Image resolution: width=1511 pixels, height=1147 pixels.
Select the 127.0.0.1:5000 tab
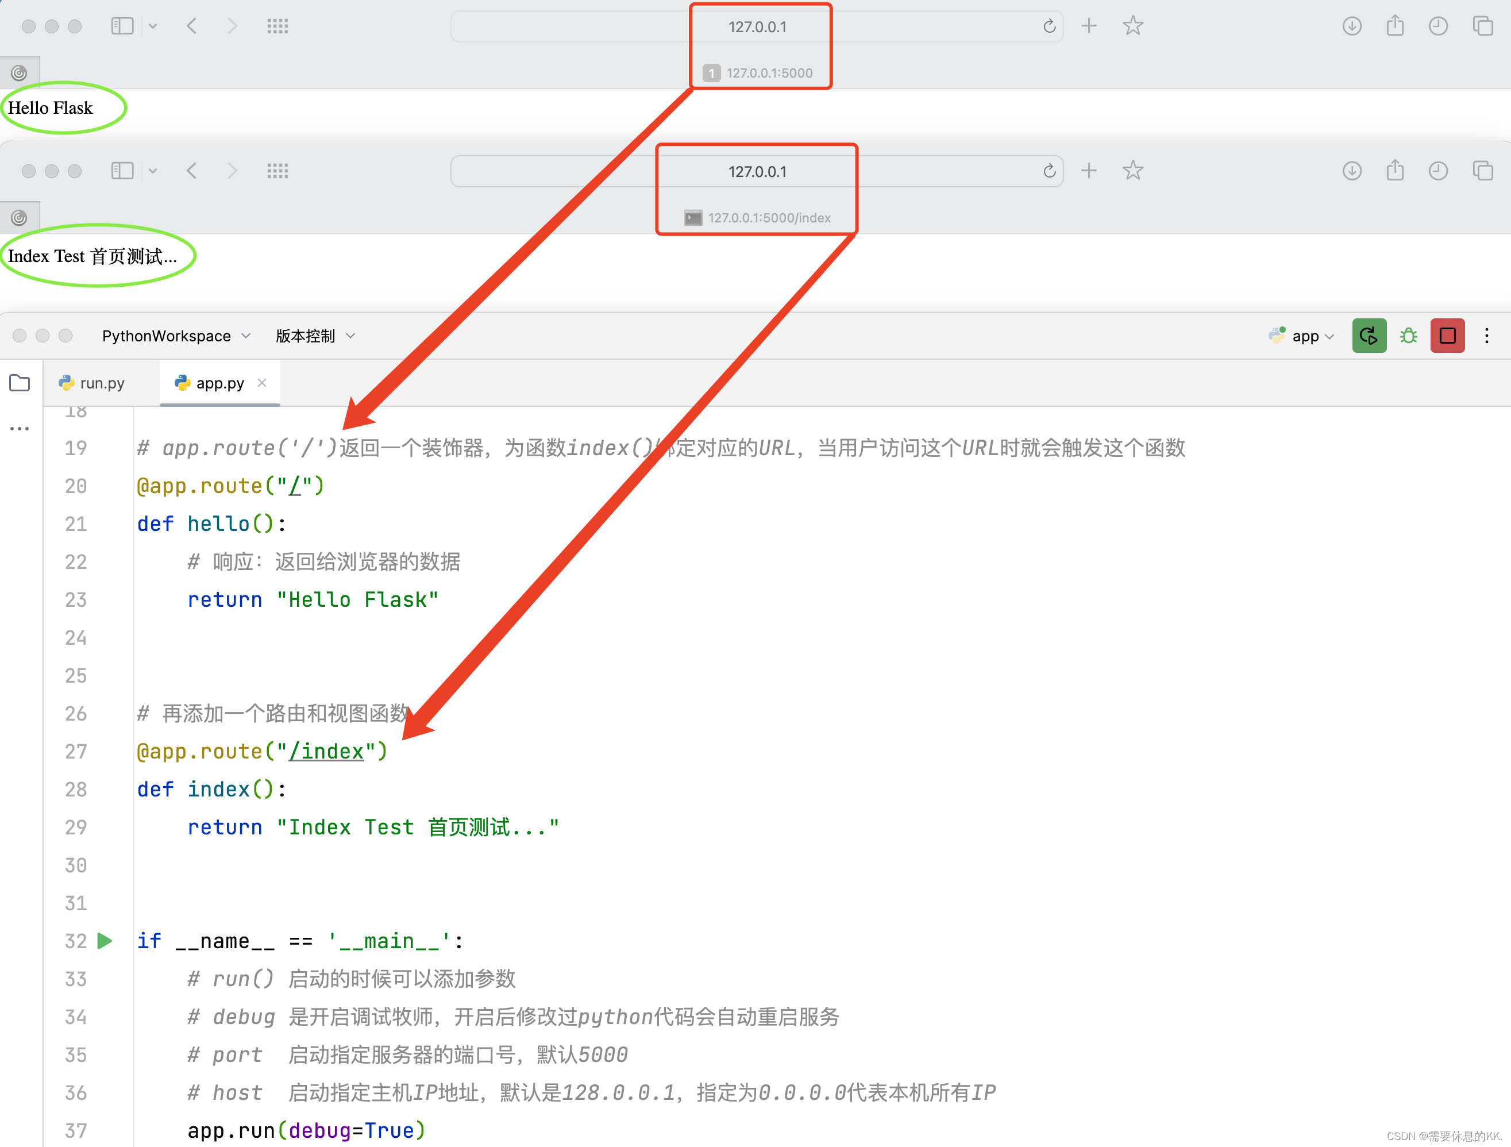pyautogui.click(x=758, y=73)
